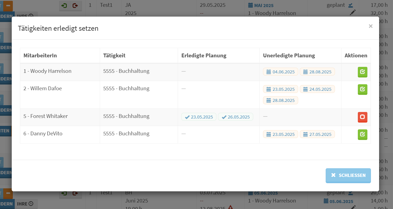This screenshot has height=209, width=393.
Task: Click the Erledigte Planung column header
Action: (x=204, y=55)
